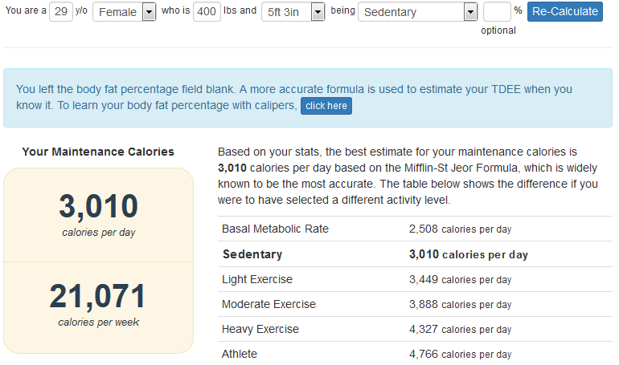This screenshot has width=619, height=365.
Task: Open the Female gender dropdown
Action: click(125, 12)
